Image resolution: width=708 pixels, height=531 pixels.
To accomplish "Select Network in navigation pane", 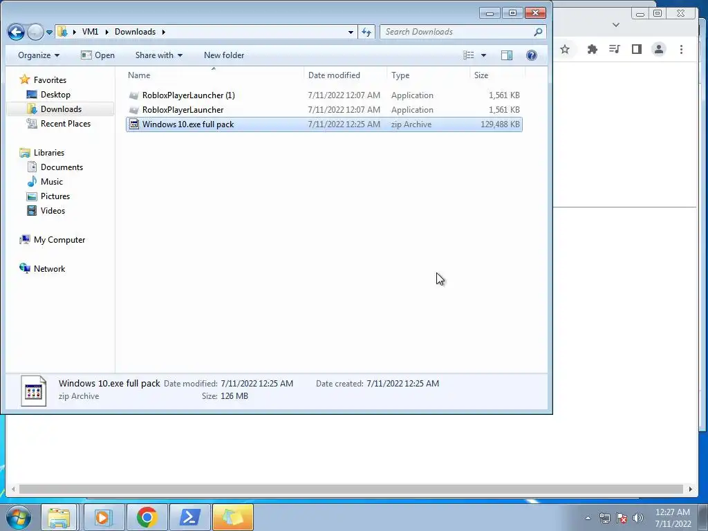I will (x=49, y=269).
